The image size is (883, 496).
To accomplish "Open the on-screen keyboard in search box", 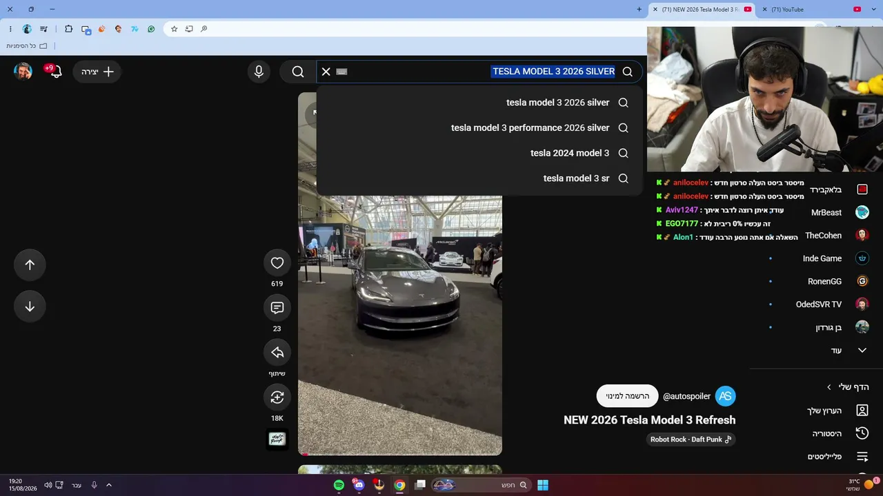I will pos(341,72).
